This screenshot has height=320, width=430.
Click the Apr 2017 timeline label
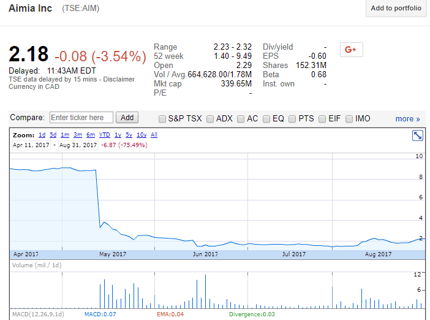tap(26, 254)
